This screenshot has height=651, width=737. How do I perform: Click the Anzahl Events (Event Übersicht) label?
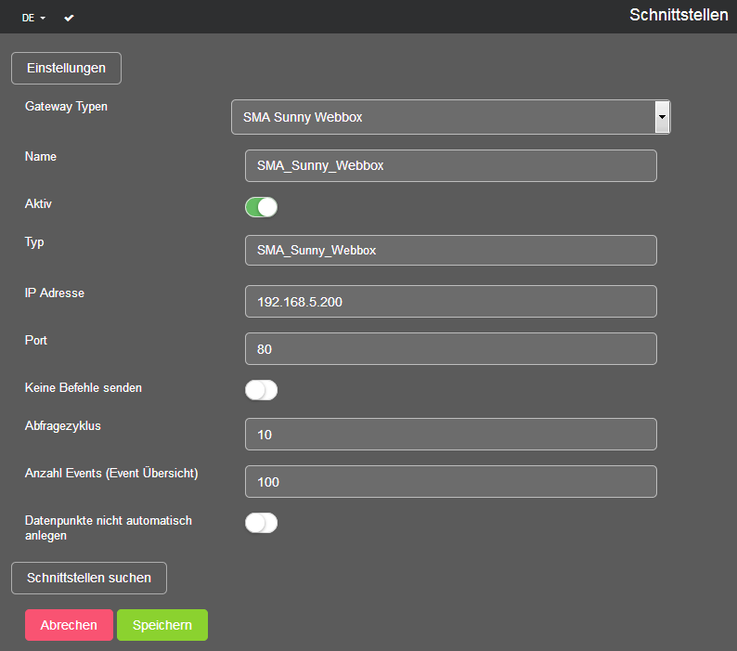111,474
